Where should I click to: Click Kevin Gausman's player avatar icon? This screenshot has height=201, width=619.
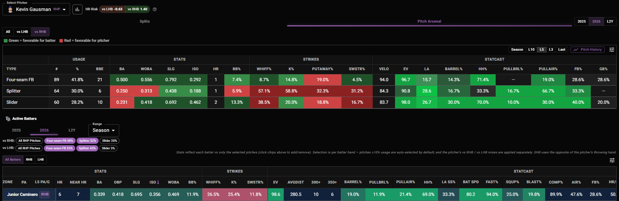tap(10, 9)
